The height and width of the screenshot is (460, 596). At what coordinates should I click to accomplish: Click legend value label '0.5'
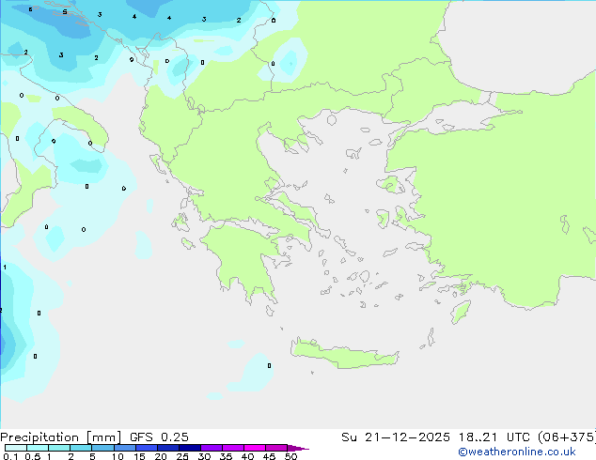[33, 456]
